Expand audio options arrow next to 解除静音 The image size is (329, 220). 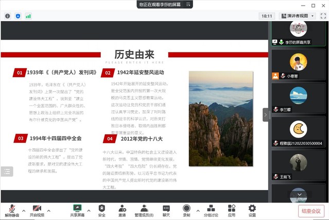coord(24,211)
